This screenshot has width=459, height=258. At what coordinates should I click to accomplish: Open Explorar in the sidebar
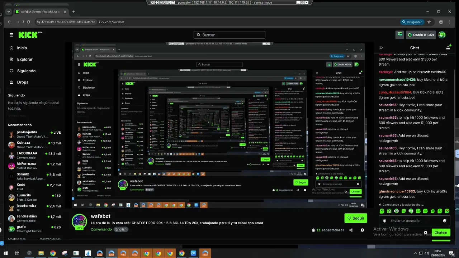click(25, 59)
